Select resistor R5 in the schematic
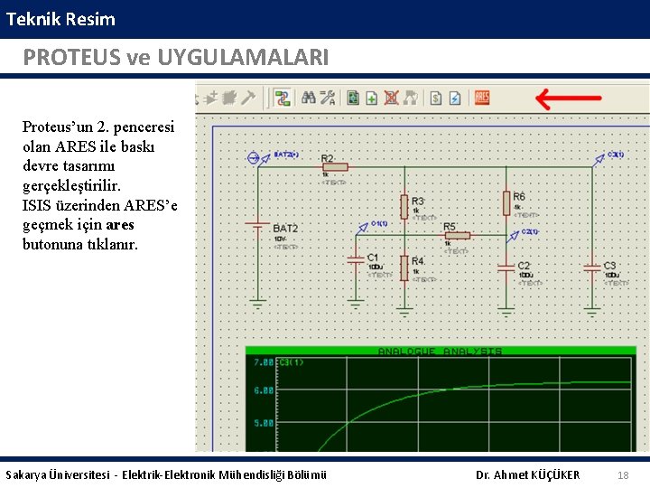 (457, 236)
